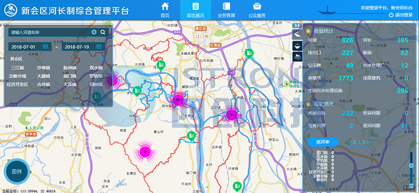The image size is (419, 193).
Task: Toggle the reservoir layer icon on map toolbar
Action: tap(297, 46)
